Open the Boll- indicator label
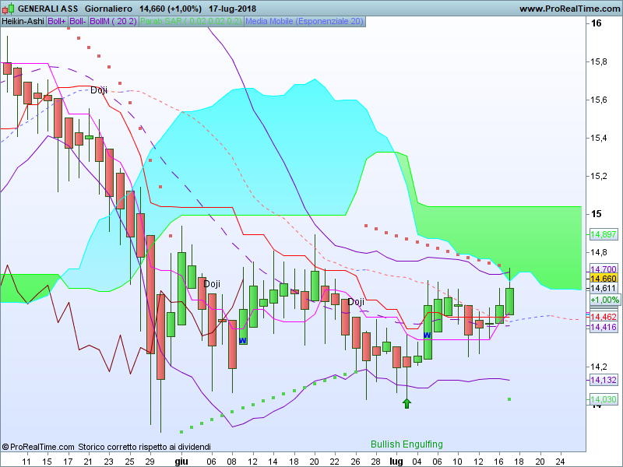The image size is (623, 467). click(x=78, y=22)
